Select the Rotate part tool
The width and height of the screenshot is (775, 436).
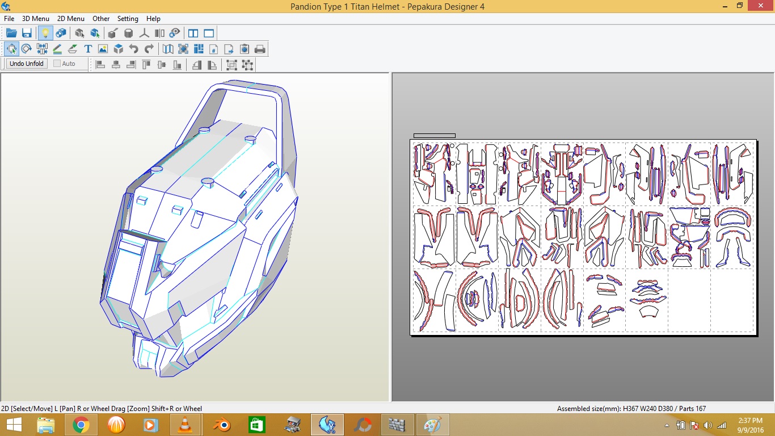pyautogui.click(x=26, y=49)
